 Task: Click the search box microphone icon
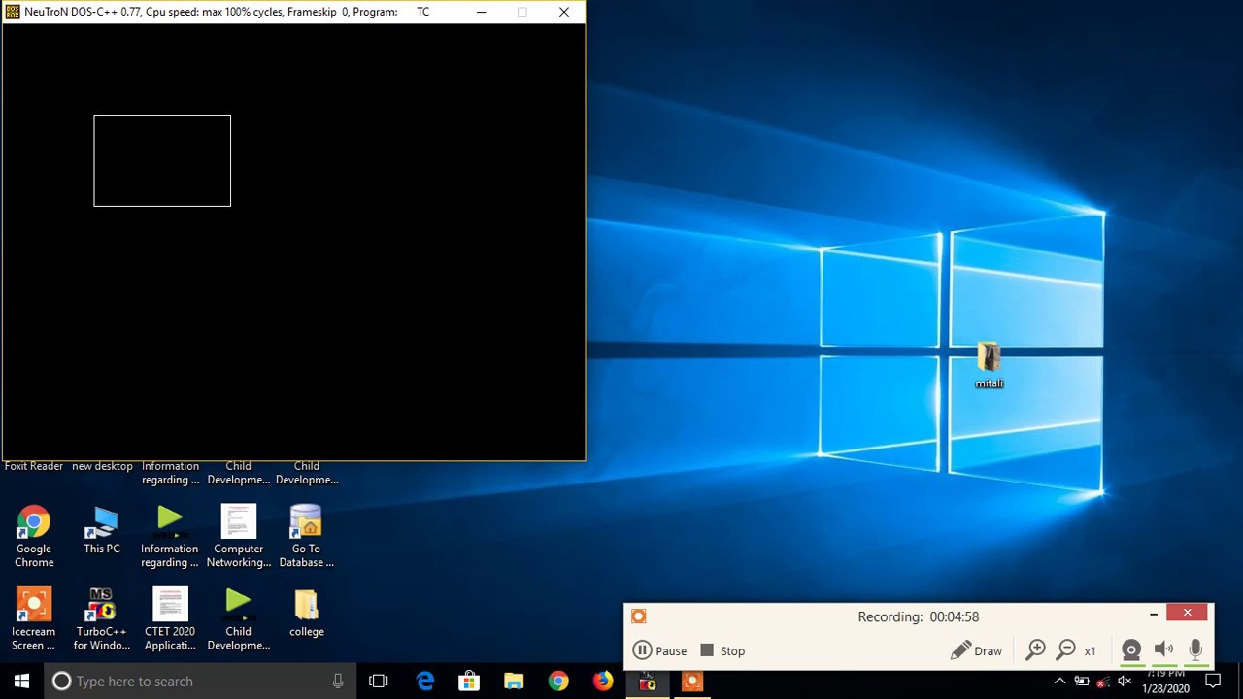tap(338, 682)
